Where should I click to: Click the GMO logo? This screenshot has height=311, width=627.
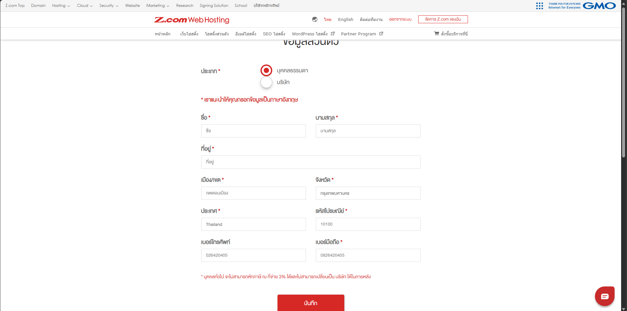(x=599, y=6)
